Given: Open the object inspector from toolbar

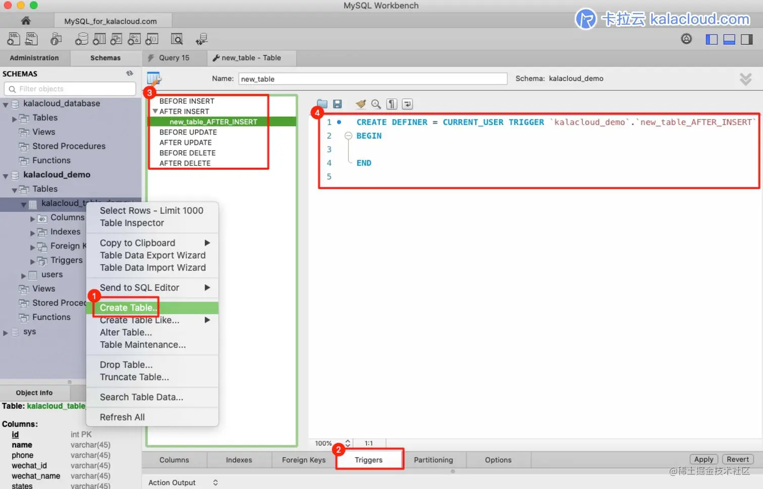Looking at the screenshot, I should point(56,39).
